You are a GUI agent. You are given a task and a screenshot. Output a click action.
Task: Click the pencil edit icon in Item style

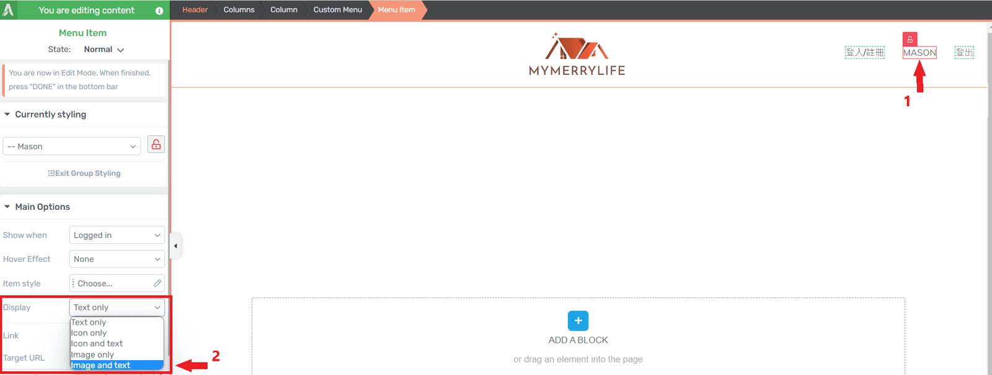157,283
